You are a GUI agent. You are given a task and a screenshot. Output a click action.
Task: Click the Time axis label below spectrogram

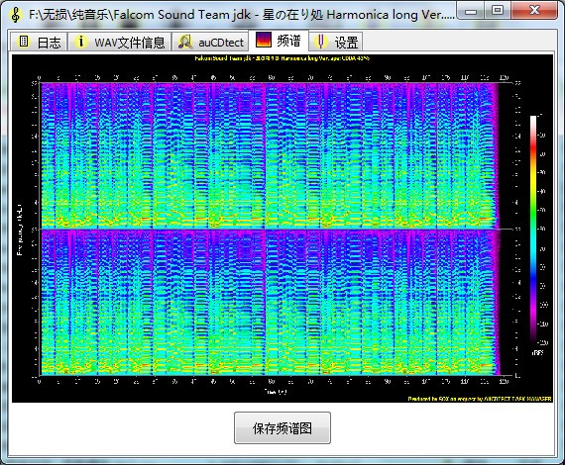coord(276,392)
